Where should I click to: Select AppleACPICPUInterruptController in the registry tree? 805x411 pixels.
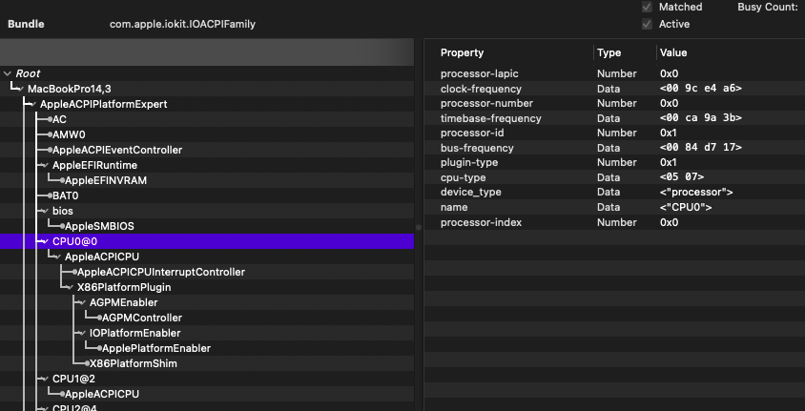160,272
